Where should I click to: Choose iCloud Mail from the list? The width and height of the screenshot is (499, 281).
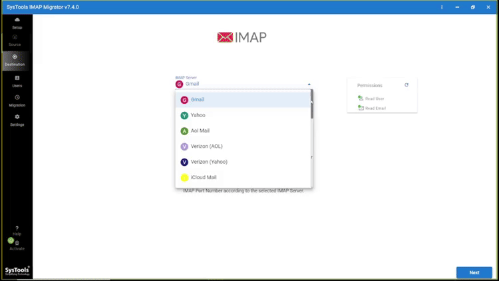[x=243, y=178]
